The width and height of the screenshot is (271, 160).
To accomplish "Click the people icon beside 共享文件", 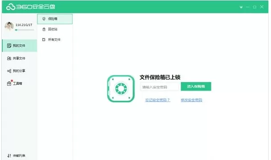I will coord(9,58).
